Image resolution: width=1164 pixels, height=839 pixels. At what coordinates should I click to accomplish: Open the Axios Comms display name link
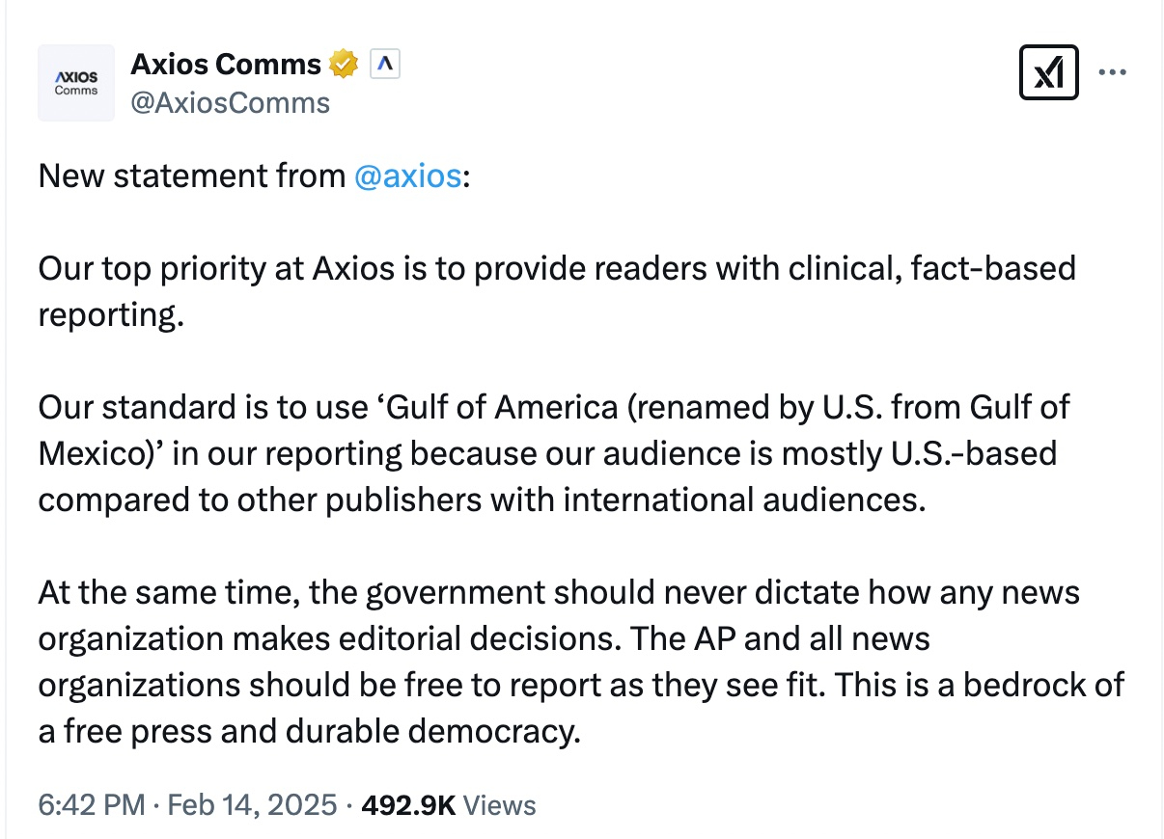225,65
